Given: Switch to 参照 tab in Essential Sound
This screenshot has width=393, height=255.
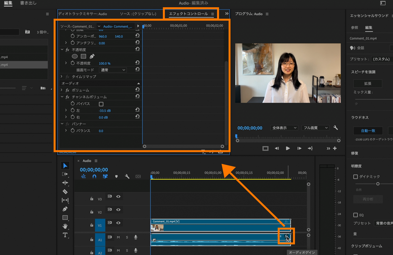Looking at the screenshot, I should (x=354, y=28).
